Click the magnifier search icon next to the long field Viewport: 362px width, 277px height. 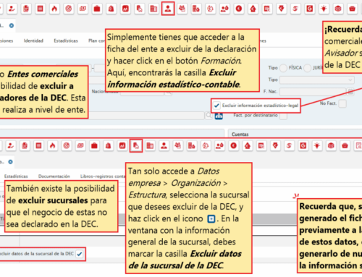[x=209, y=116]
